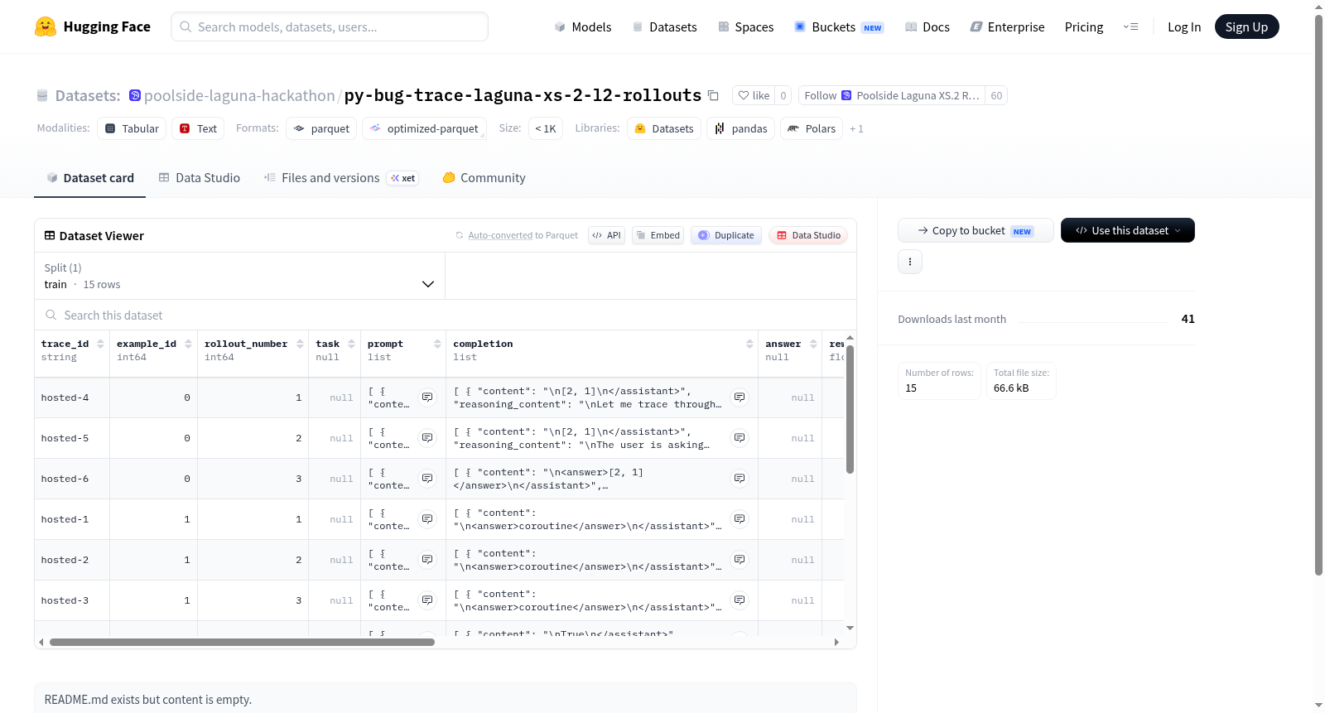Expand completion cell for hosted-5 row
The width and height of the screenshot is (1325, 713).
click(740, 438)
